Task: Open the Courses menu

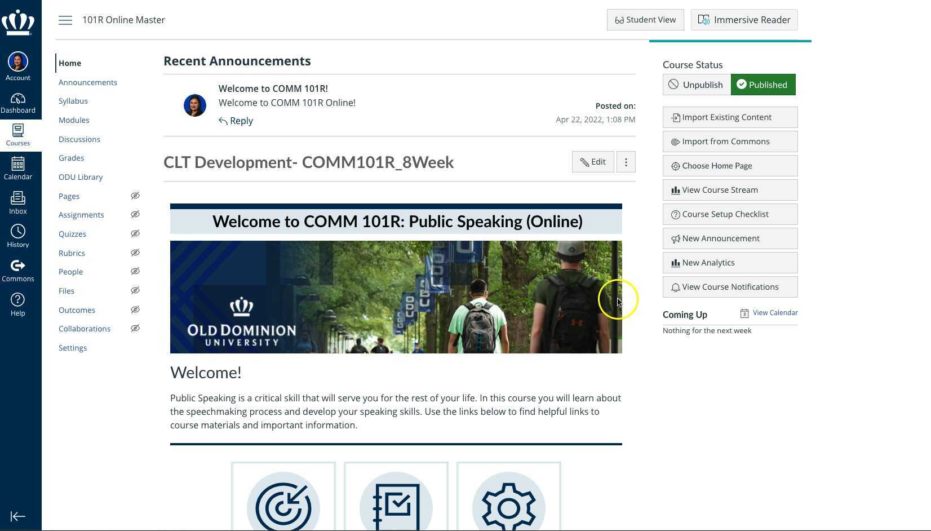Action: pos(18,135)
